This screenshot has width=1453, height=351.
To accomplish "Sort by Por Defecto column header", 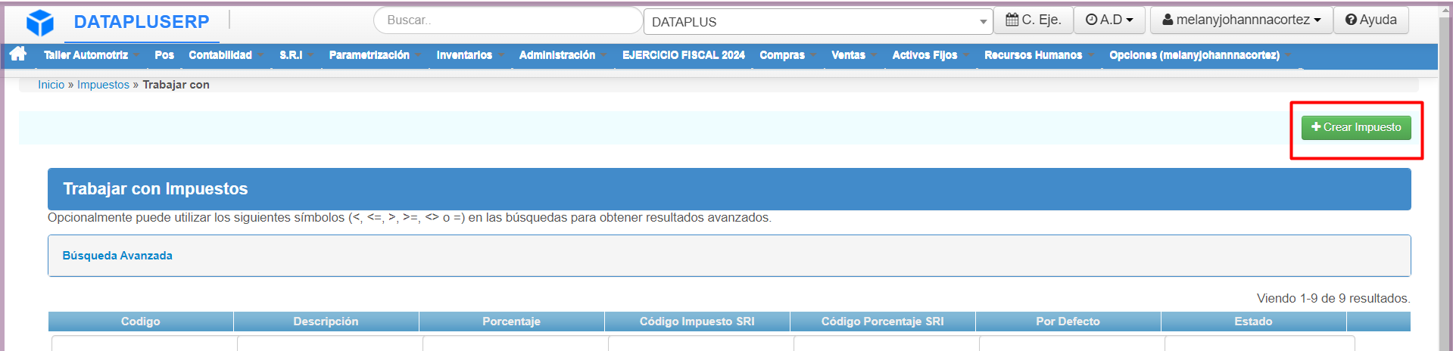I will [1068, 321].
